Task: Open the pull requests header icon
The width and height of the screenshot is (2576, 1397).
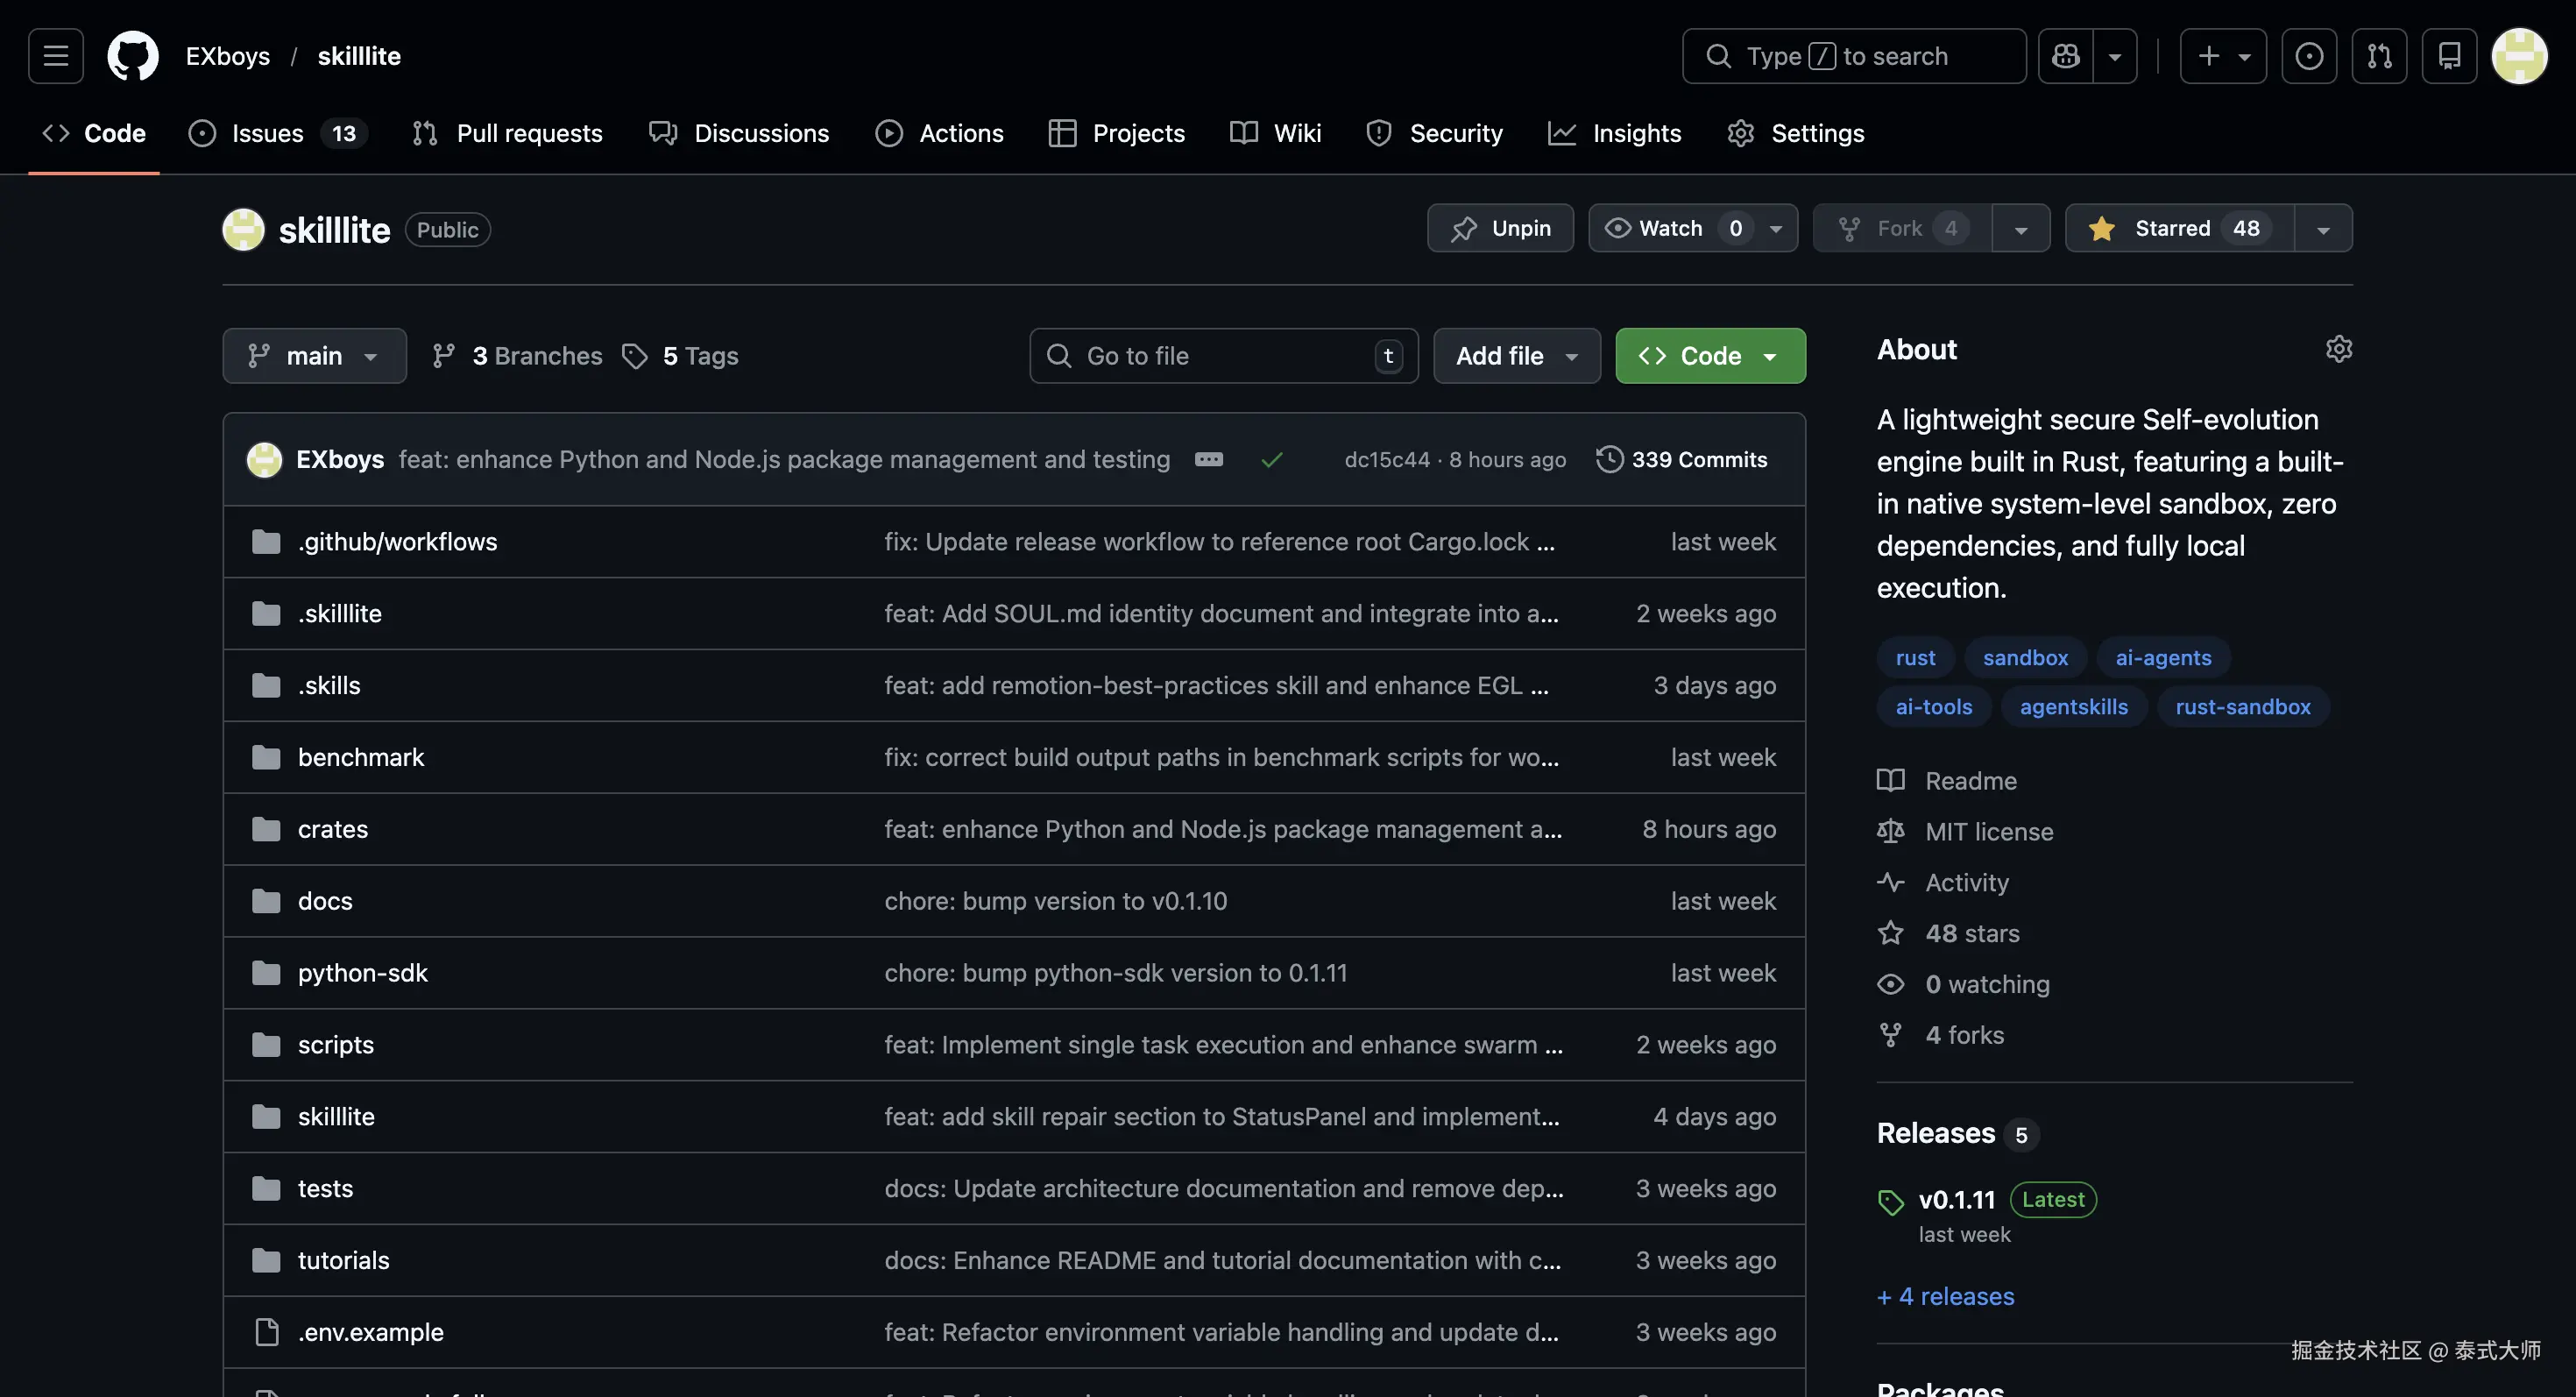Action: click(2379, 56)
